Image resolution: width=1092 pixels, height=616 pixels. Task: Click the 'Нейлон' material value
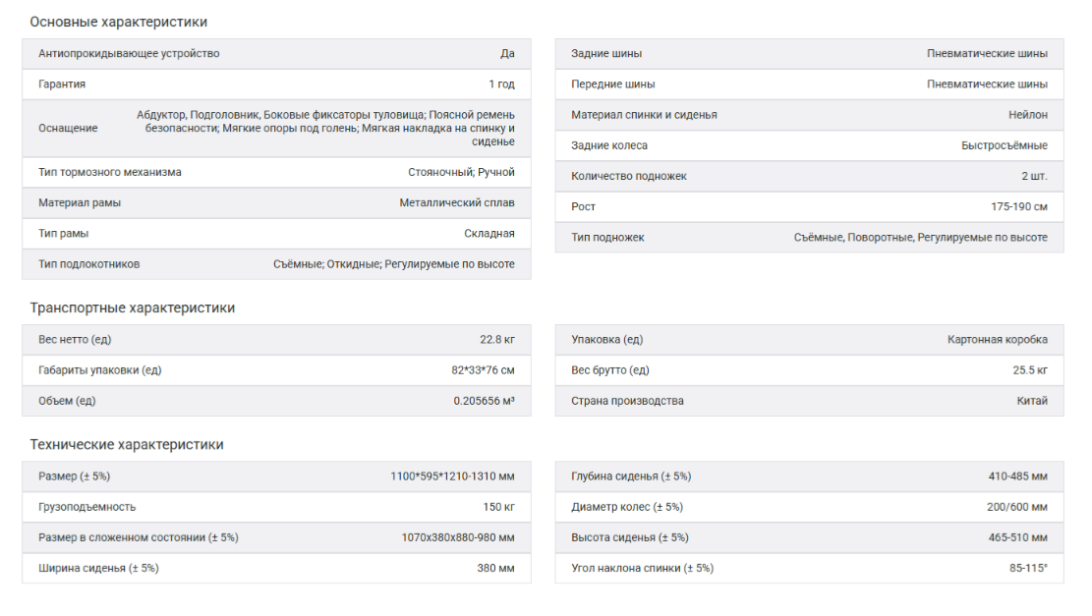1028,115
